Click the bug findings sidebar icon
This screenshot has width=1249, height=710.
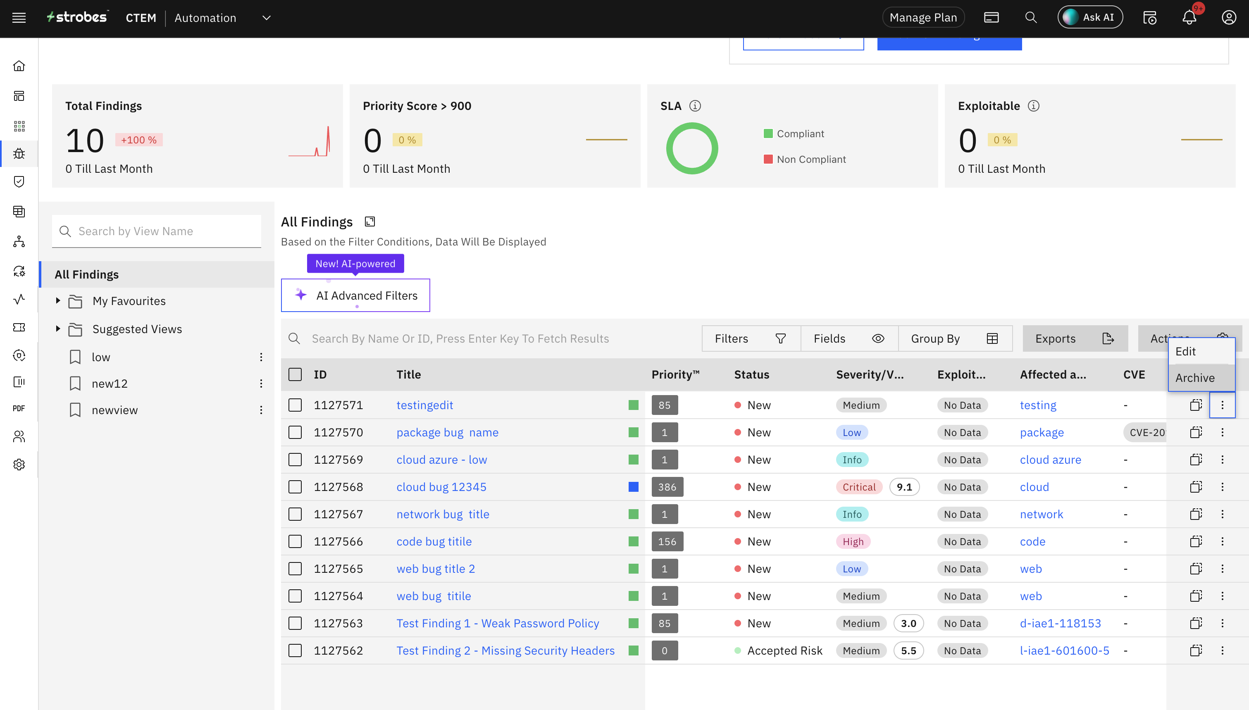(x=19, y=154)
